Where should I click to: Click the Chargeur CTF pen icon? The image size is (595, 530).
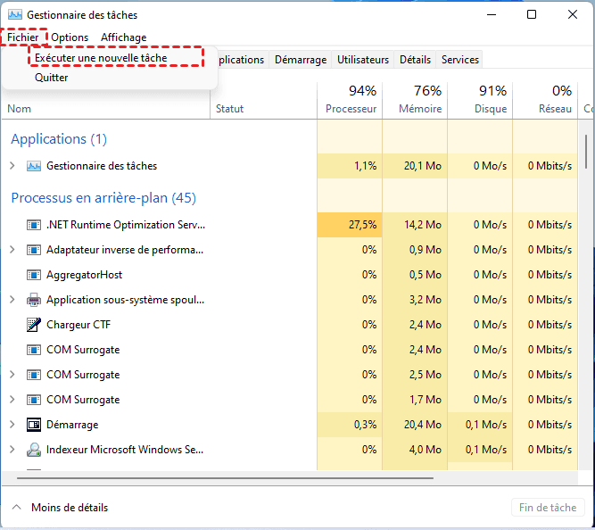pos(34,325)
